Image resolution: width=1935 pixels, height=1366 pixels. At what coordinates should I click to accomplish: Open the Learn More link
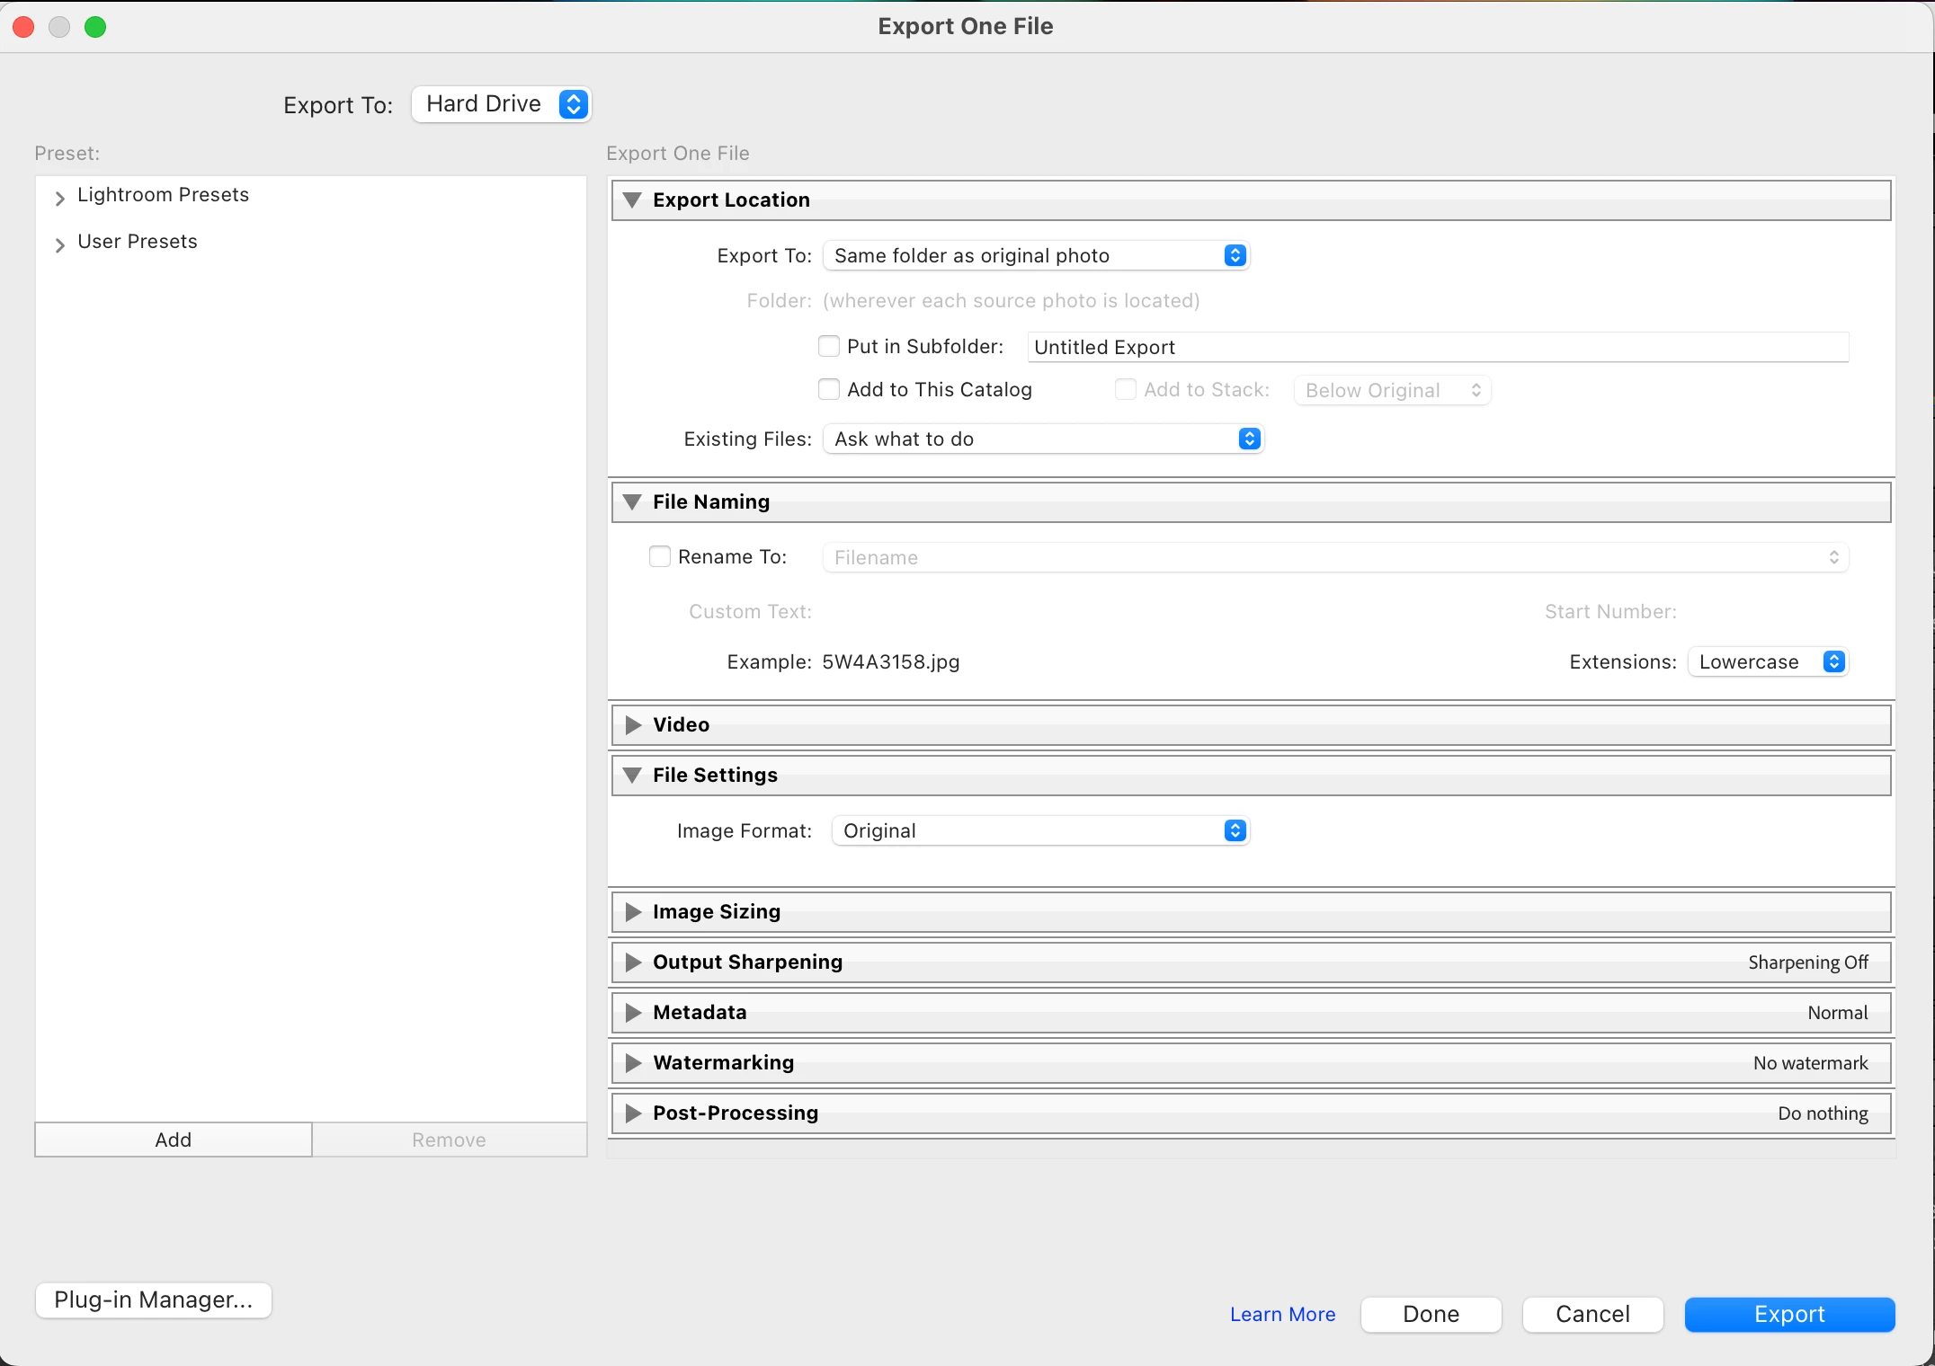click(1282, 1315)
